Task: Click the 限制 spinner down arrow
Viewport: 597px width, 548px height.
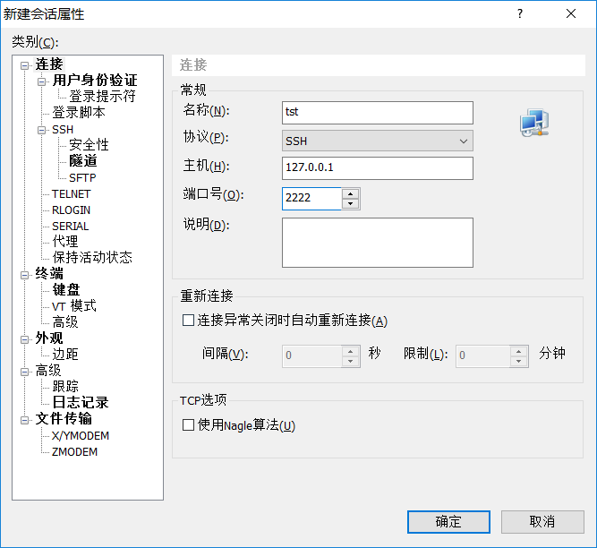Action: pyautogui.click(x=518, y=361)
